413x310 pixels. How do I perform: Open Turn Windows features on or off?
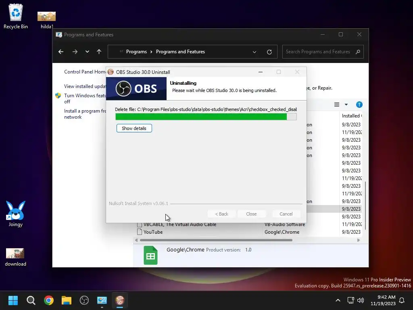pos(85,98)
